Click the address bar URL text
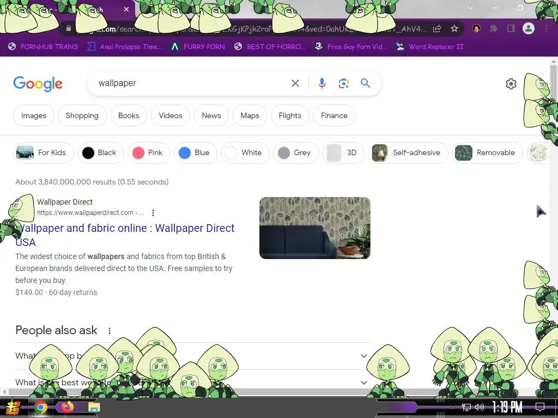Image resolution: width=558 pixels, height=418 pixels. click(x=249, y=29)
